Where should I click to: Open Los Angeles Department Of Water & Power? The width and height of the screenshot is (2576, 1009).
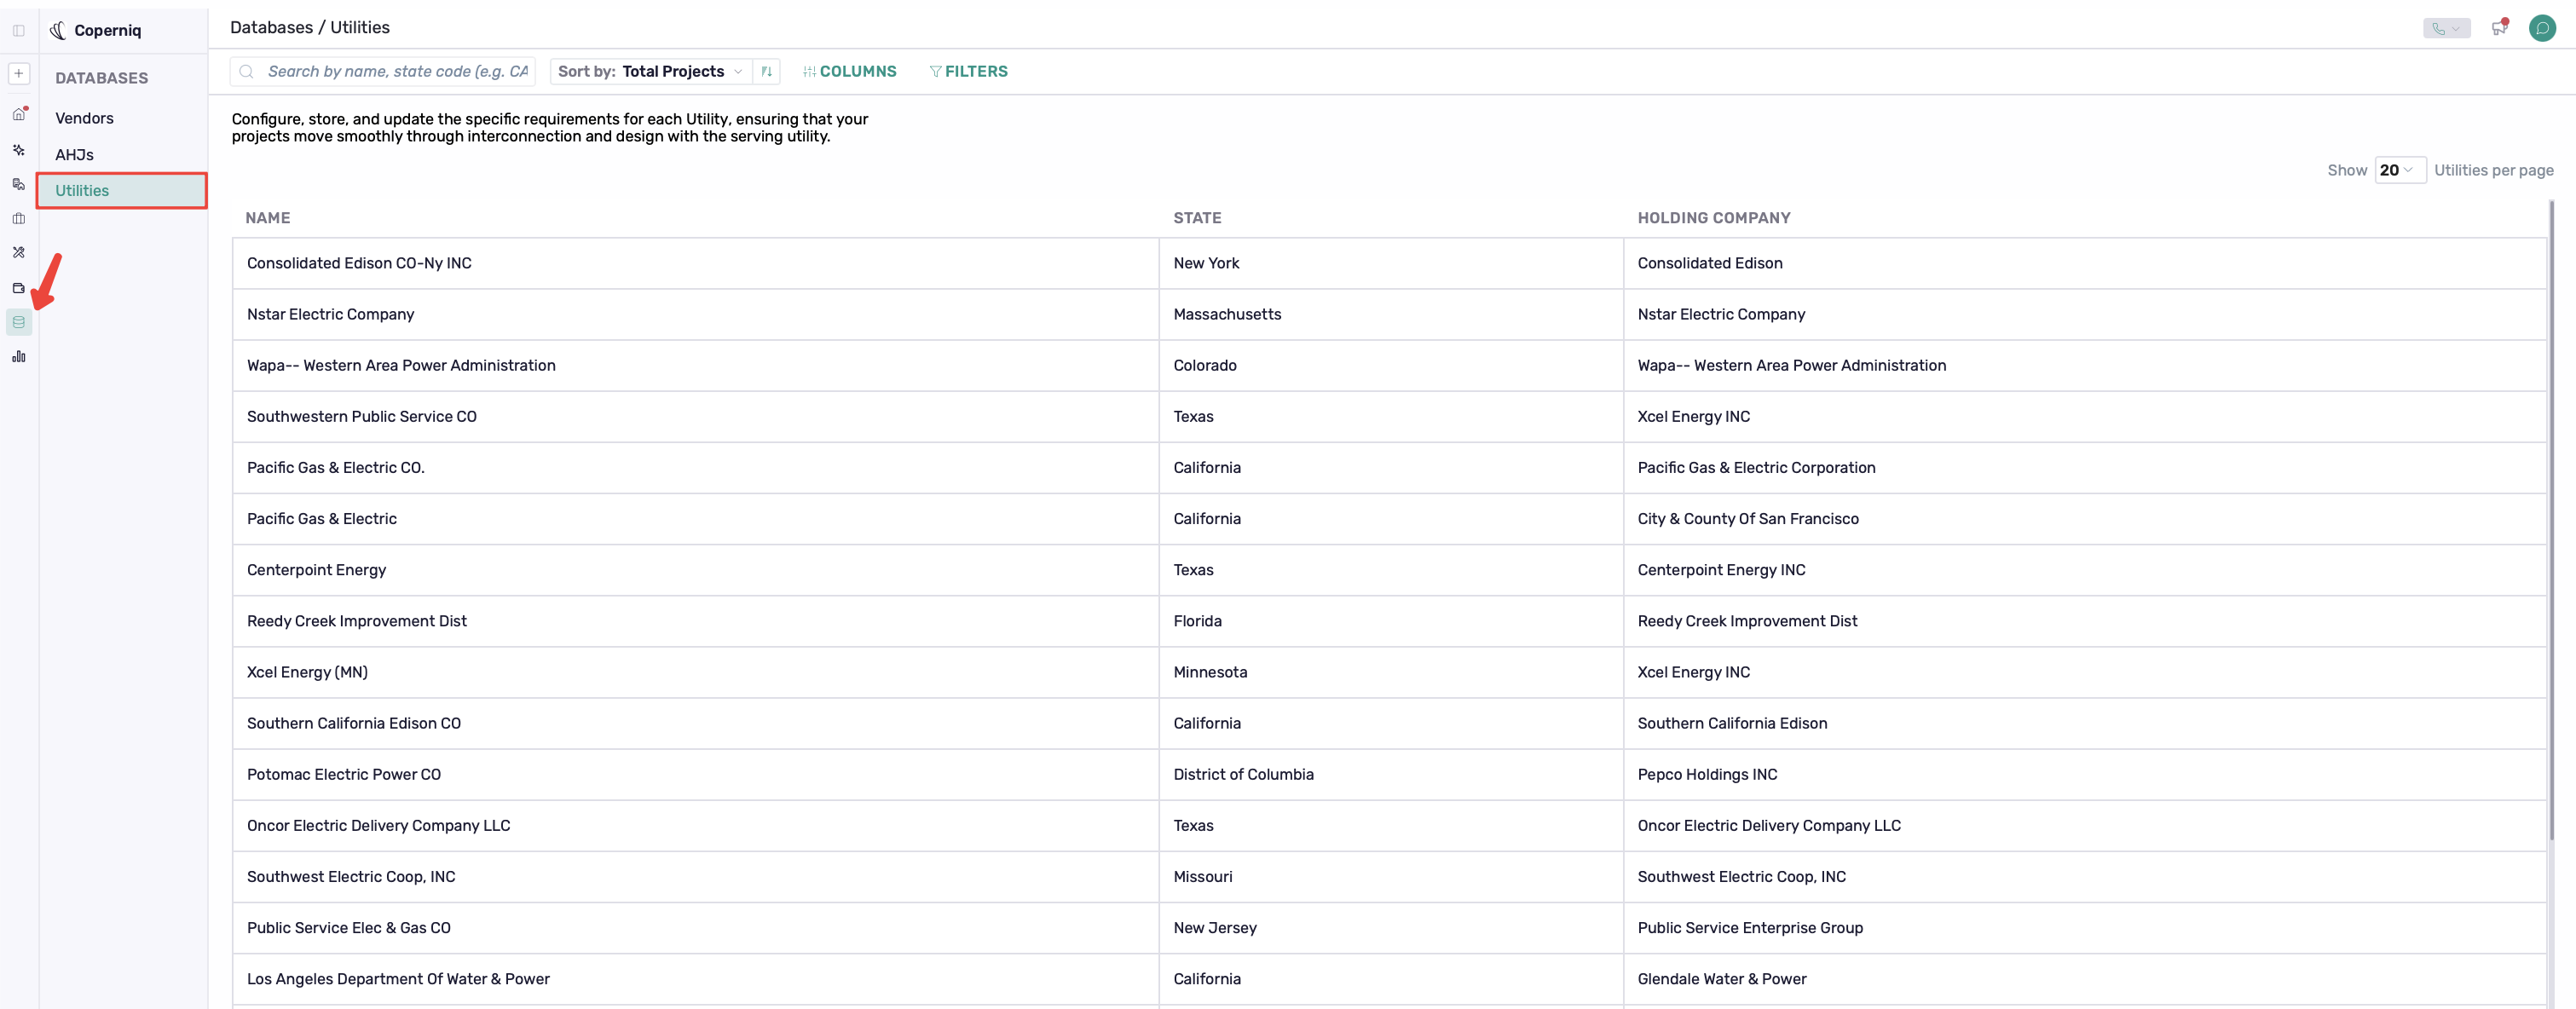[398, 979]
